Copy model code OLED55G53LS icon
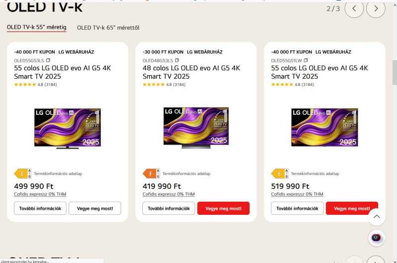Viewport: 397px width, 263px height. (48, 60)
